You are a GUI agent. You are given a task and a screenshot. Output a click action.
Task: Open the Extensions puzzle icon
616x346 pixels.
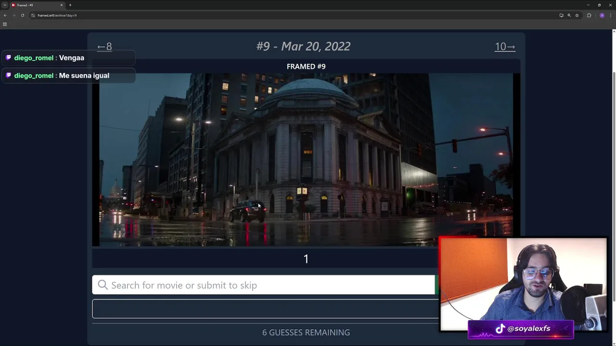[589, 15]
